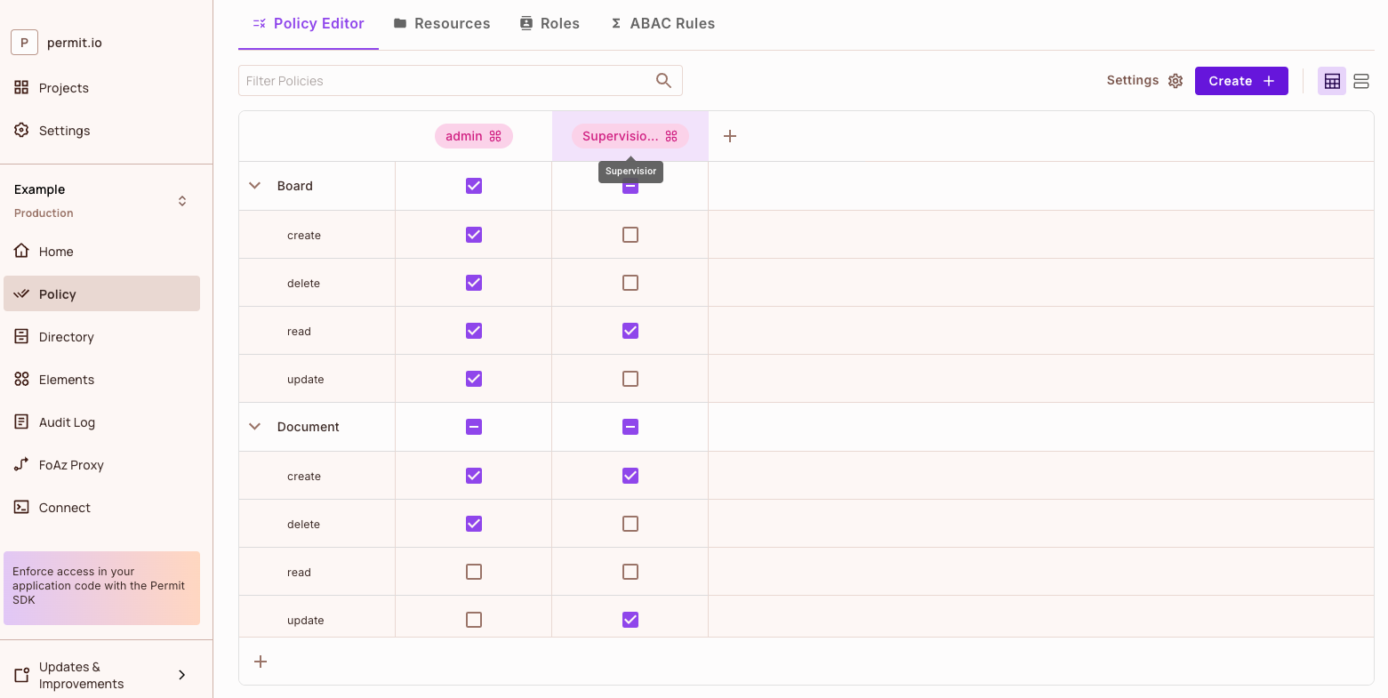Image resolution: width=1388 pixels, height=698 pixels.
Task: Disable Supervisor update permission for Document
Action: [630, 619]
